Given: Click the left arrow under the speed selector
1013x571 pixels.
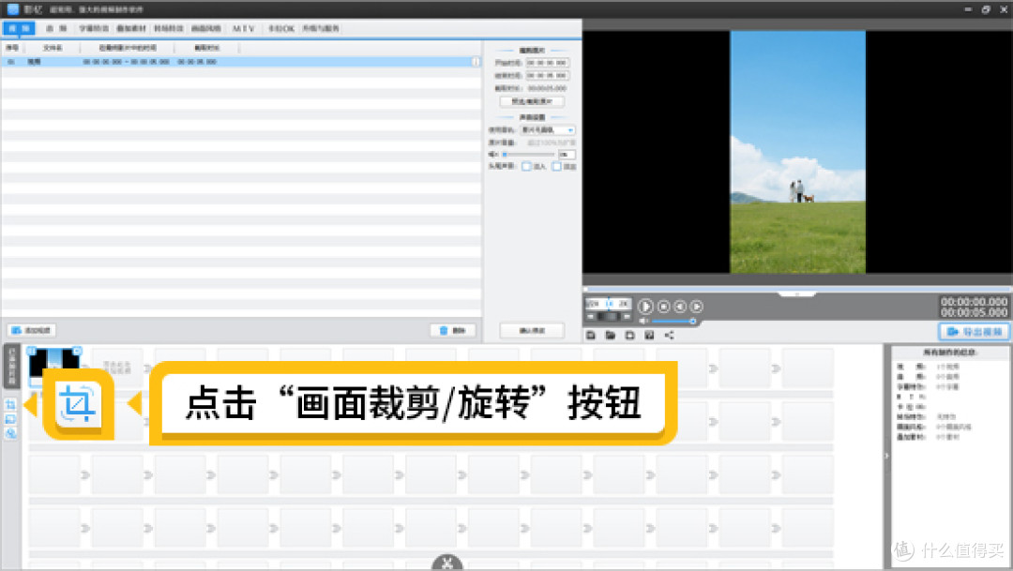Looking at the screenshot, I should (591, 317).
